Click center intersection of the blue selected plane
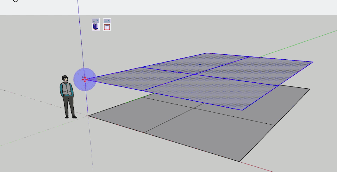Viewport: 337px width, 172px height. (194, 74)
